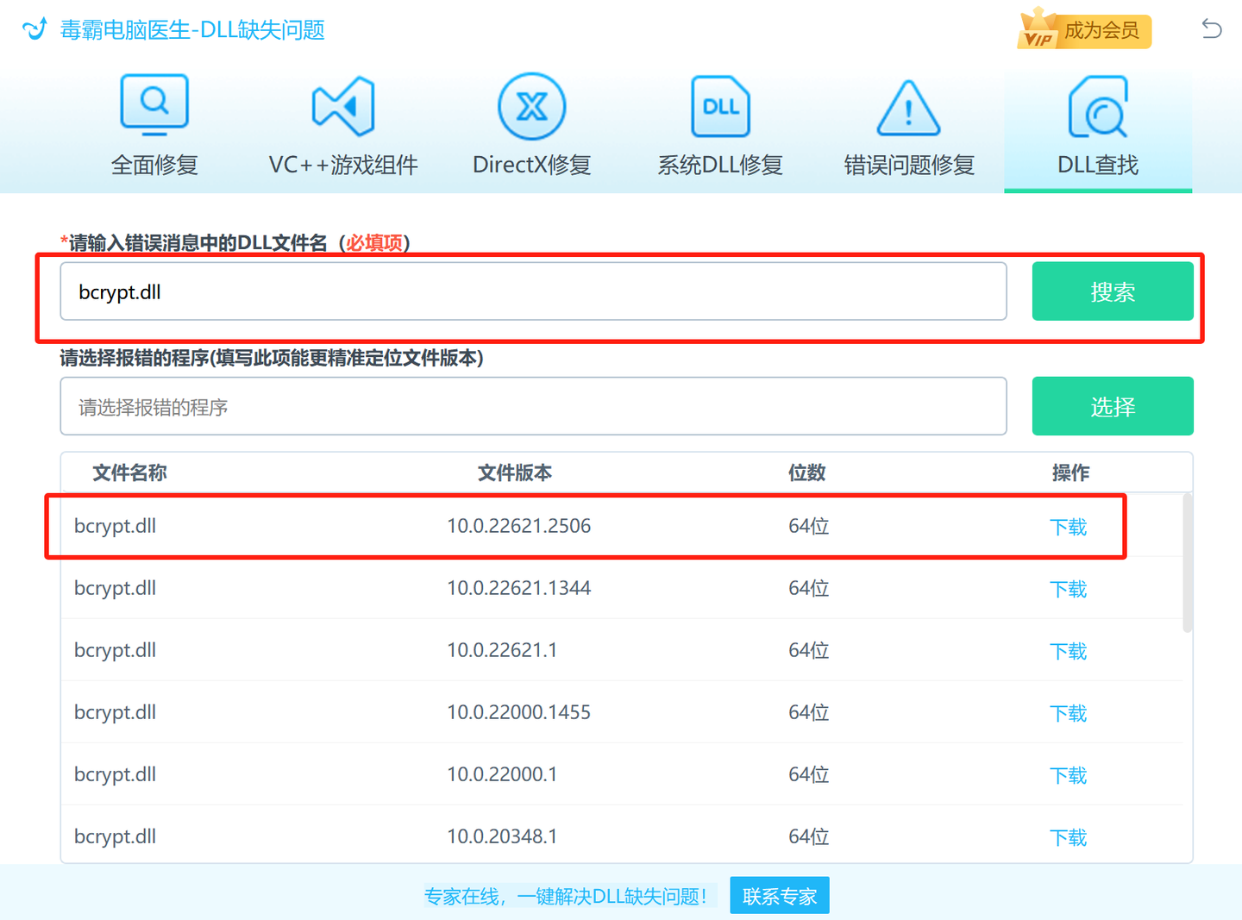
Task: Click the 搜索 search button
Action: (1113, 291)
